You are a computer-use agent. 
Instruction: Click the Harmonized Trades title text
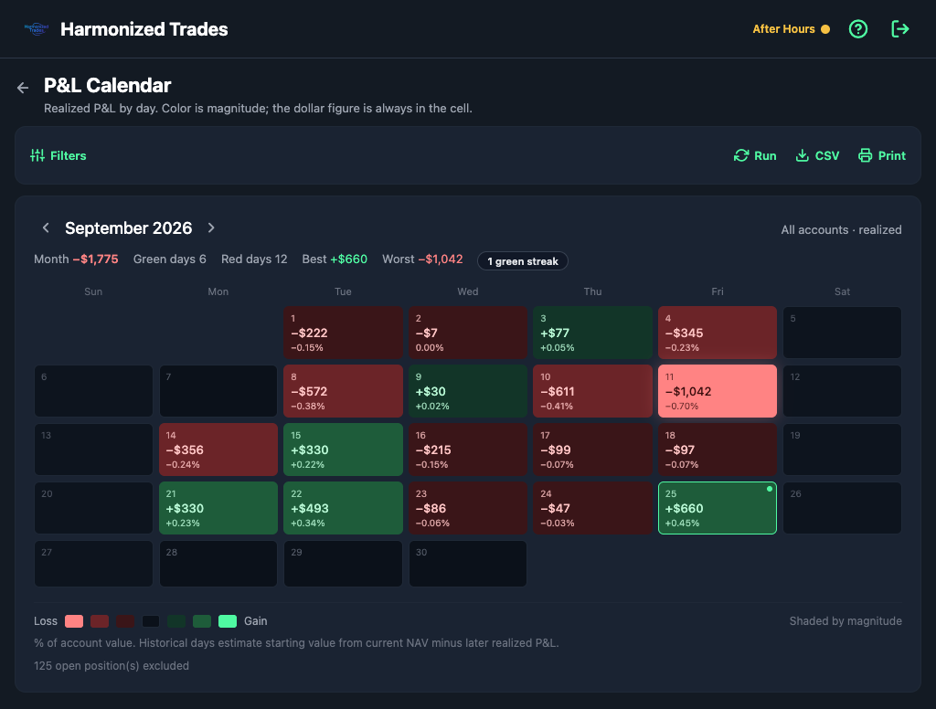click(144, 29)
